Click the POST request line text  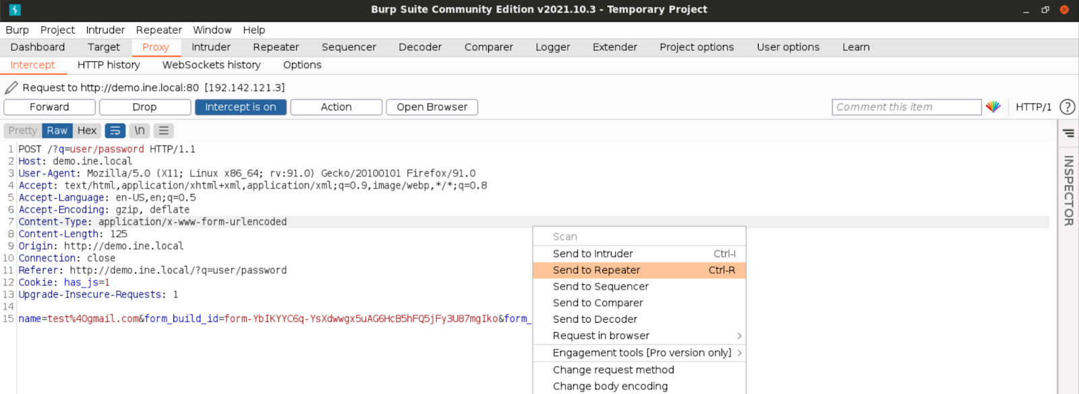pos(107,150)
